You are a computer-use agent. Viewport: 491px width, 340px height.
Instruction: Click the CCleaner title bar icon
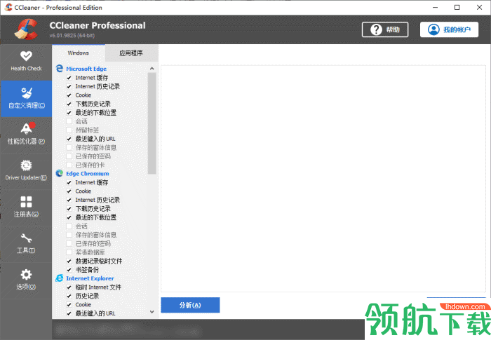point(8,7)
